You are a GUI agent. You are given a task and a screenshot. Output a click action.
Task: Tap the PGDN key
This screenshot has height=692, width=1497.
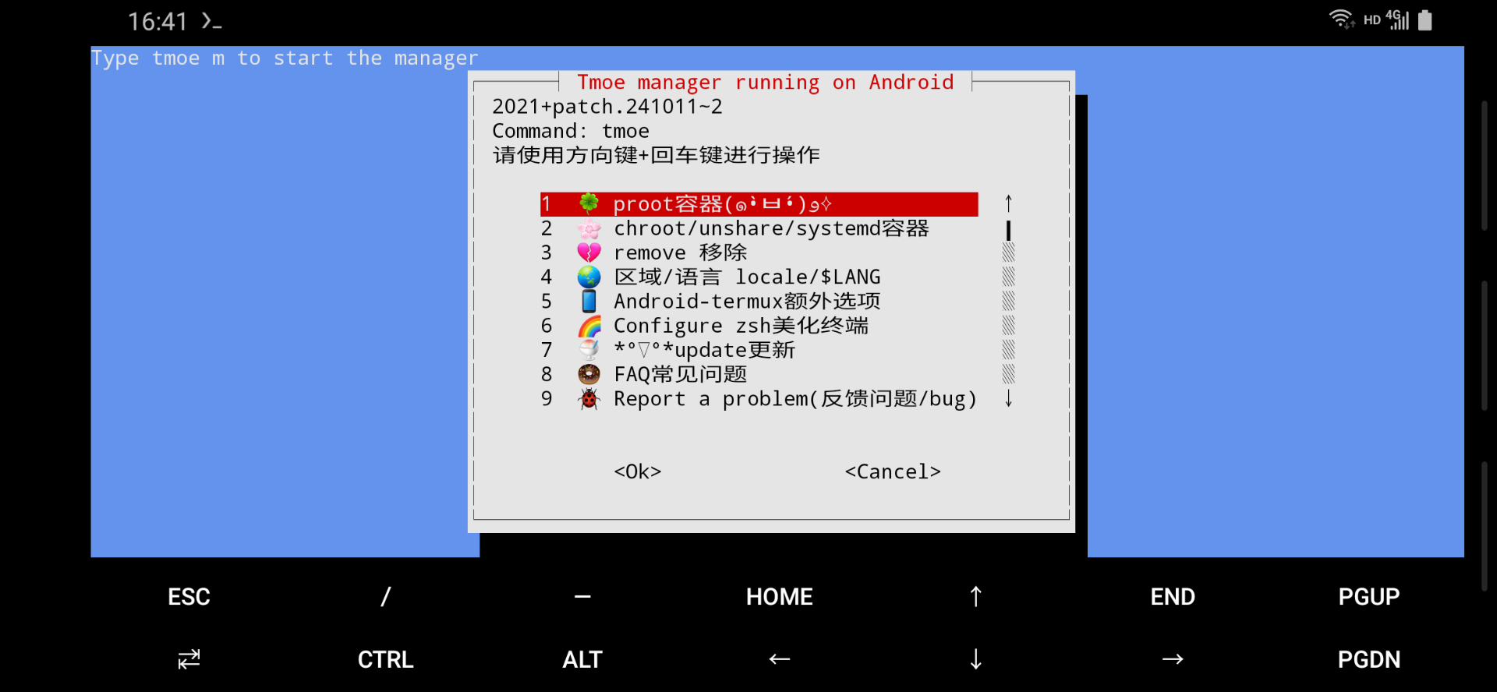[x=1369, y=659]
